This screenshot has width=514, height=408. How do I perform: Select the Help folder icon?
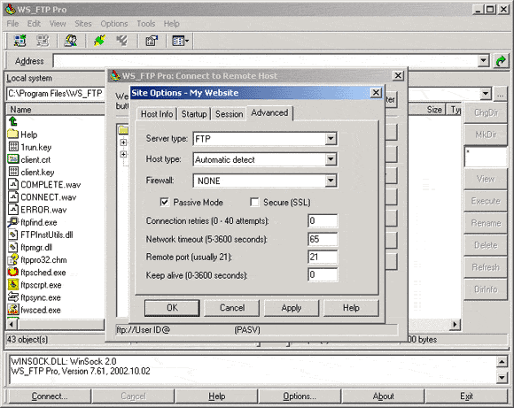click(x=12, y=134)
